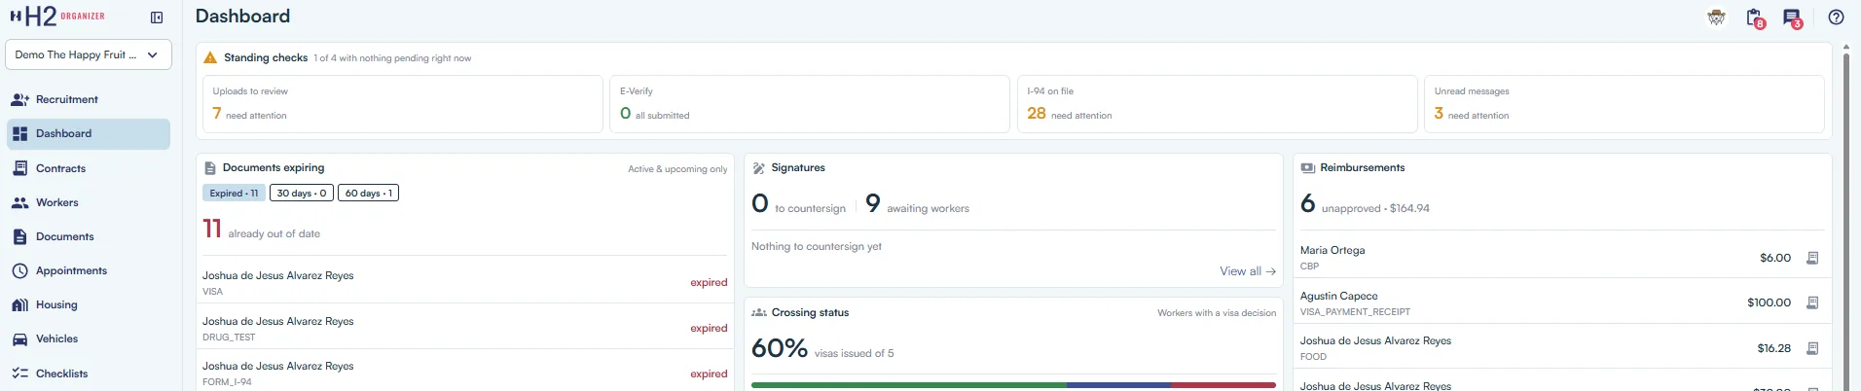The width and height of the screenshot is (1861, 391).
Task: Click the Crossing status people icon
Action: pyautogui.click(x=759, y=313)
